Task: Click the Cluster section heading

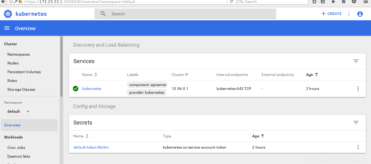Action: (10, 44)
